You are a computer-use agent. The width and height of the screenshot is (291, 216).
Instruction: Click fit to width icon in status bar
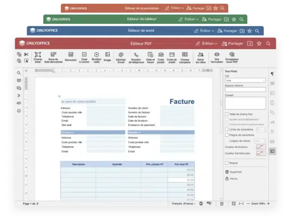[241, 204]
